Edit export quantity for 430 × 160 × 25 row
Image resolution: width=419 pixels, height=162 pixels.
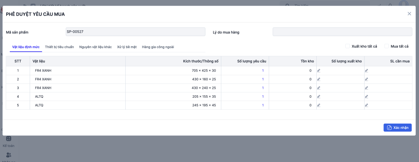(x=318, y=79)
